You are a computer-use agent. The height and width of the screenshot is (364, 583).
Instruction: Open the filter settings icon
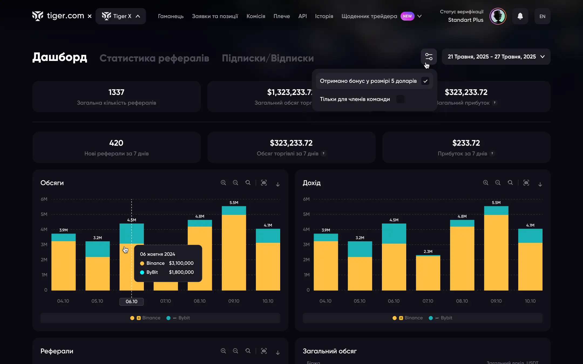click(429, 57)
